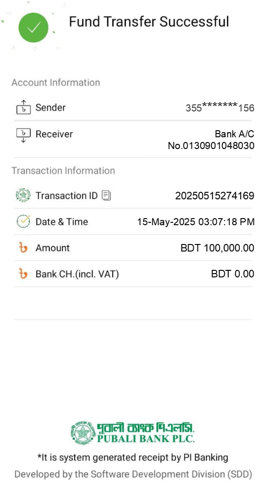Click the Transaction Information section header
The height and width of the screenshot is (488, 266).
(63, 171)
